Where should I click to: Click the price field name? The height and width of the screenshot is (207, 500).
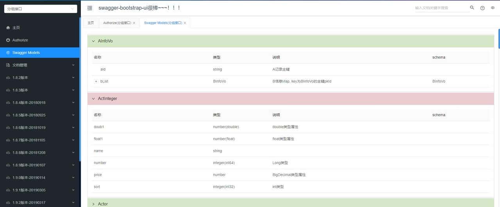(98, 175)
